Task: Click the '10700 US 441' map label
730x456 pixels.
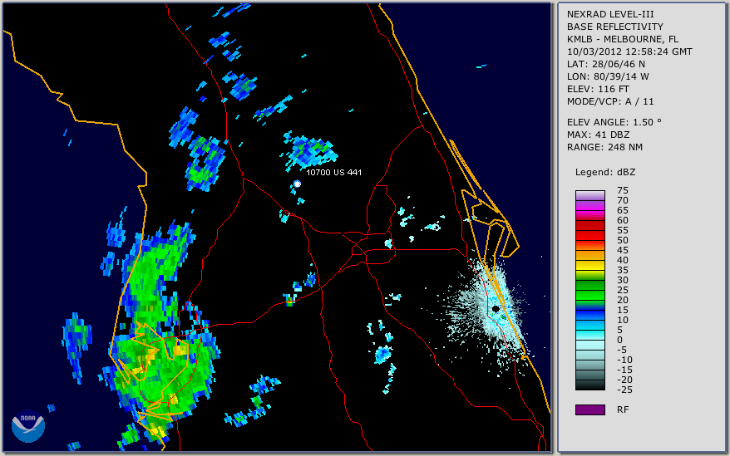Action: [x=333, y=172]
